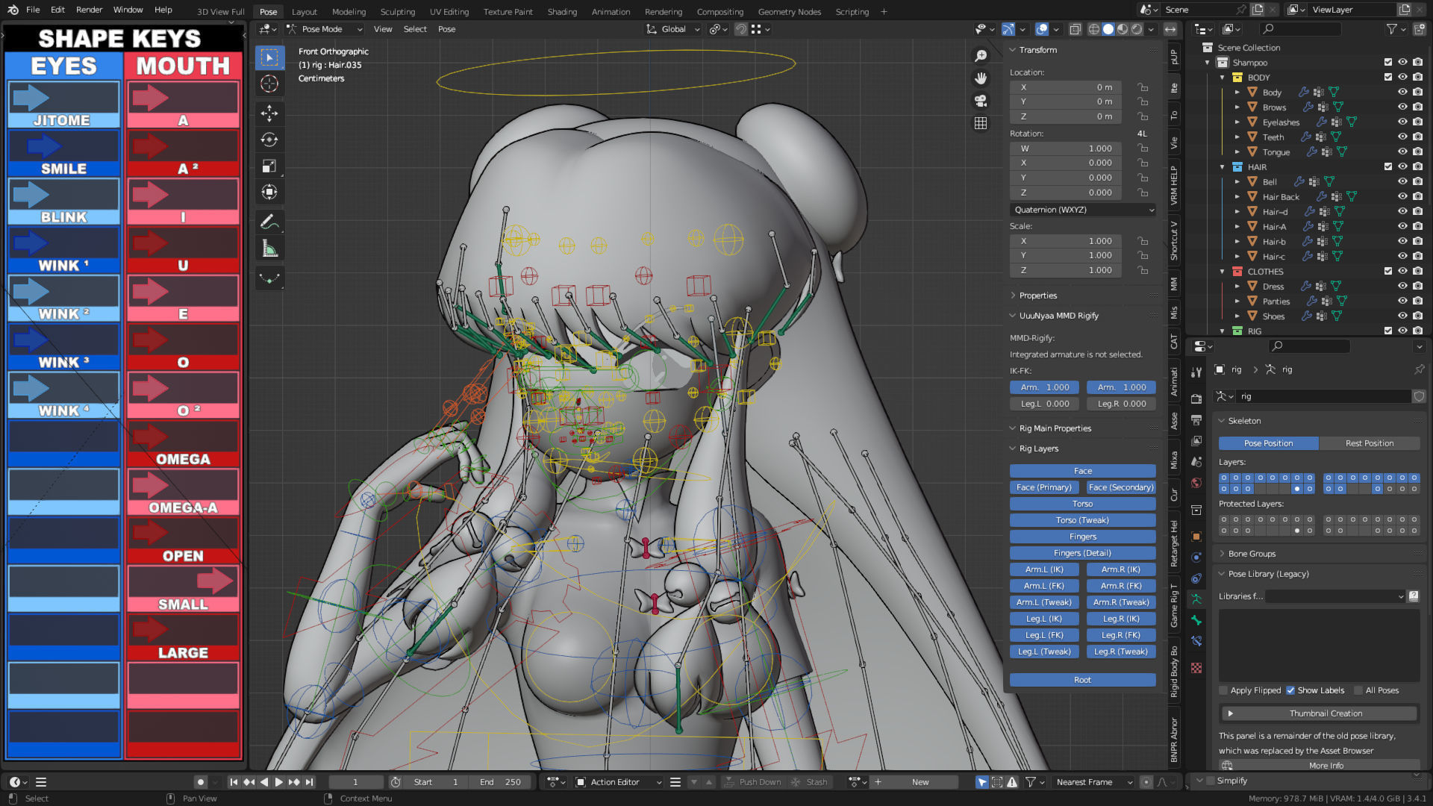Choose the Rotate tool

(269, 140)
